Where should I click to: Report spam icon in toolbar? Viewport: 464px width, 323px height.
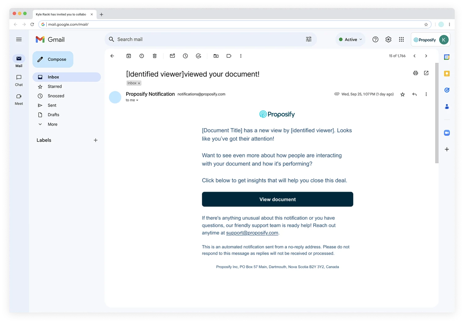click(x=142, y=56)
